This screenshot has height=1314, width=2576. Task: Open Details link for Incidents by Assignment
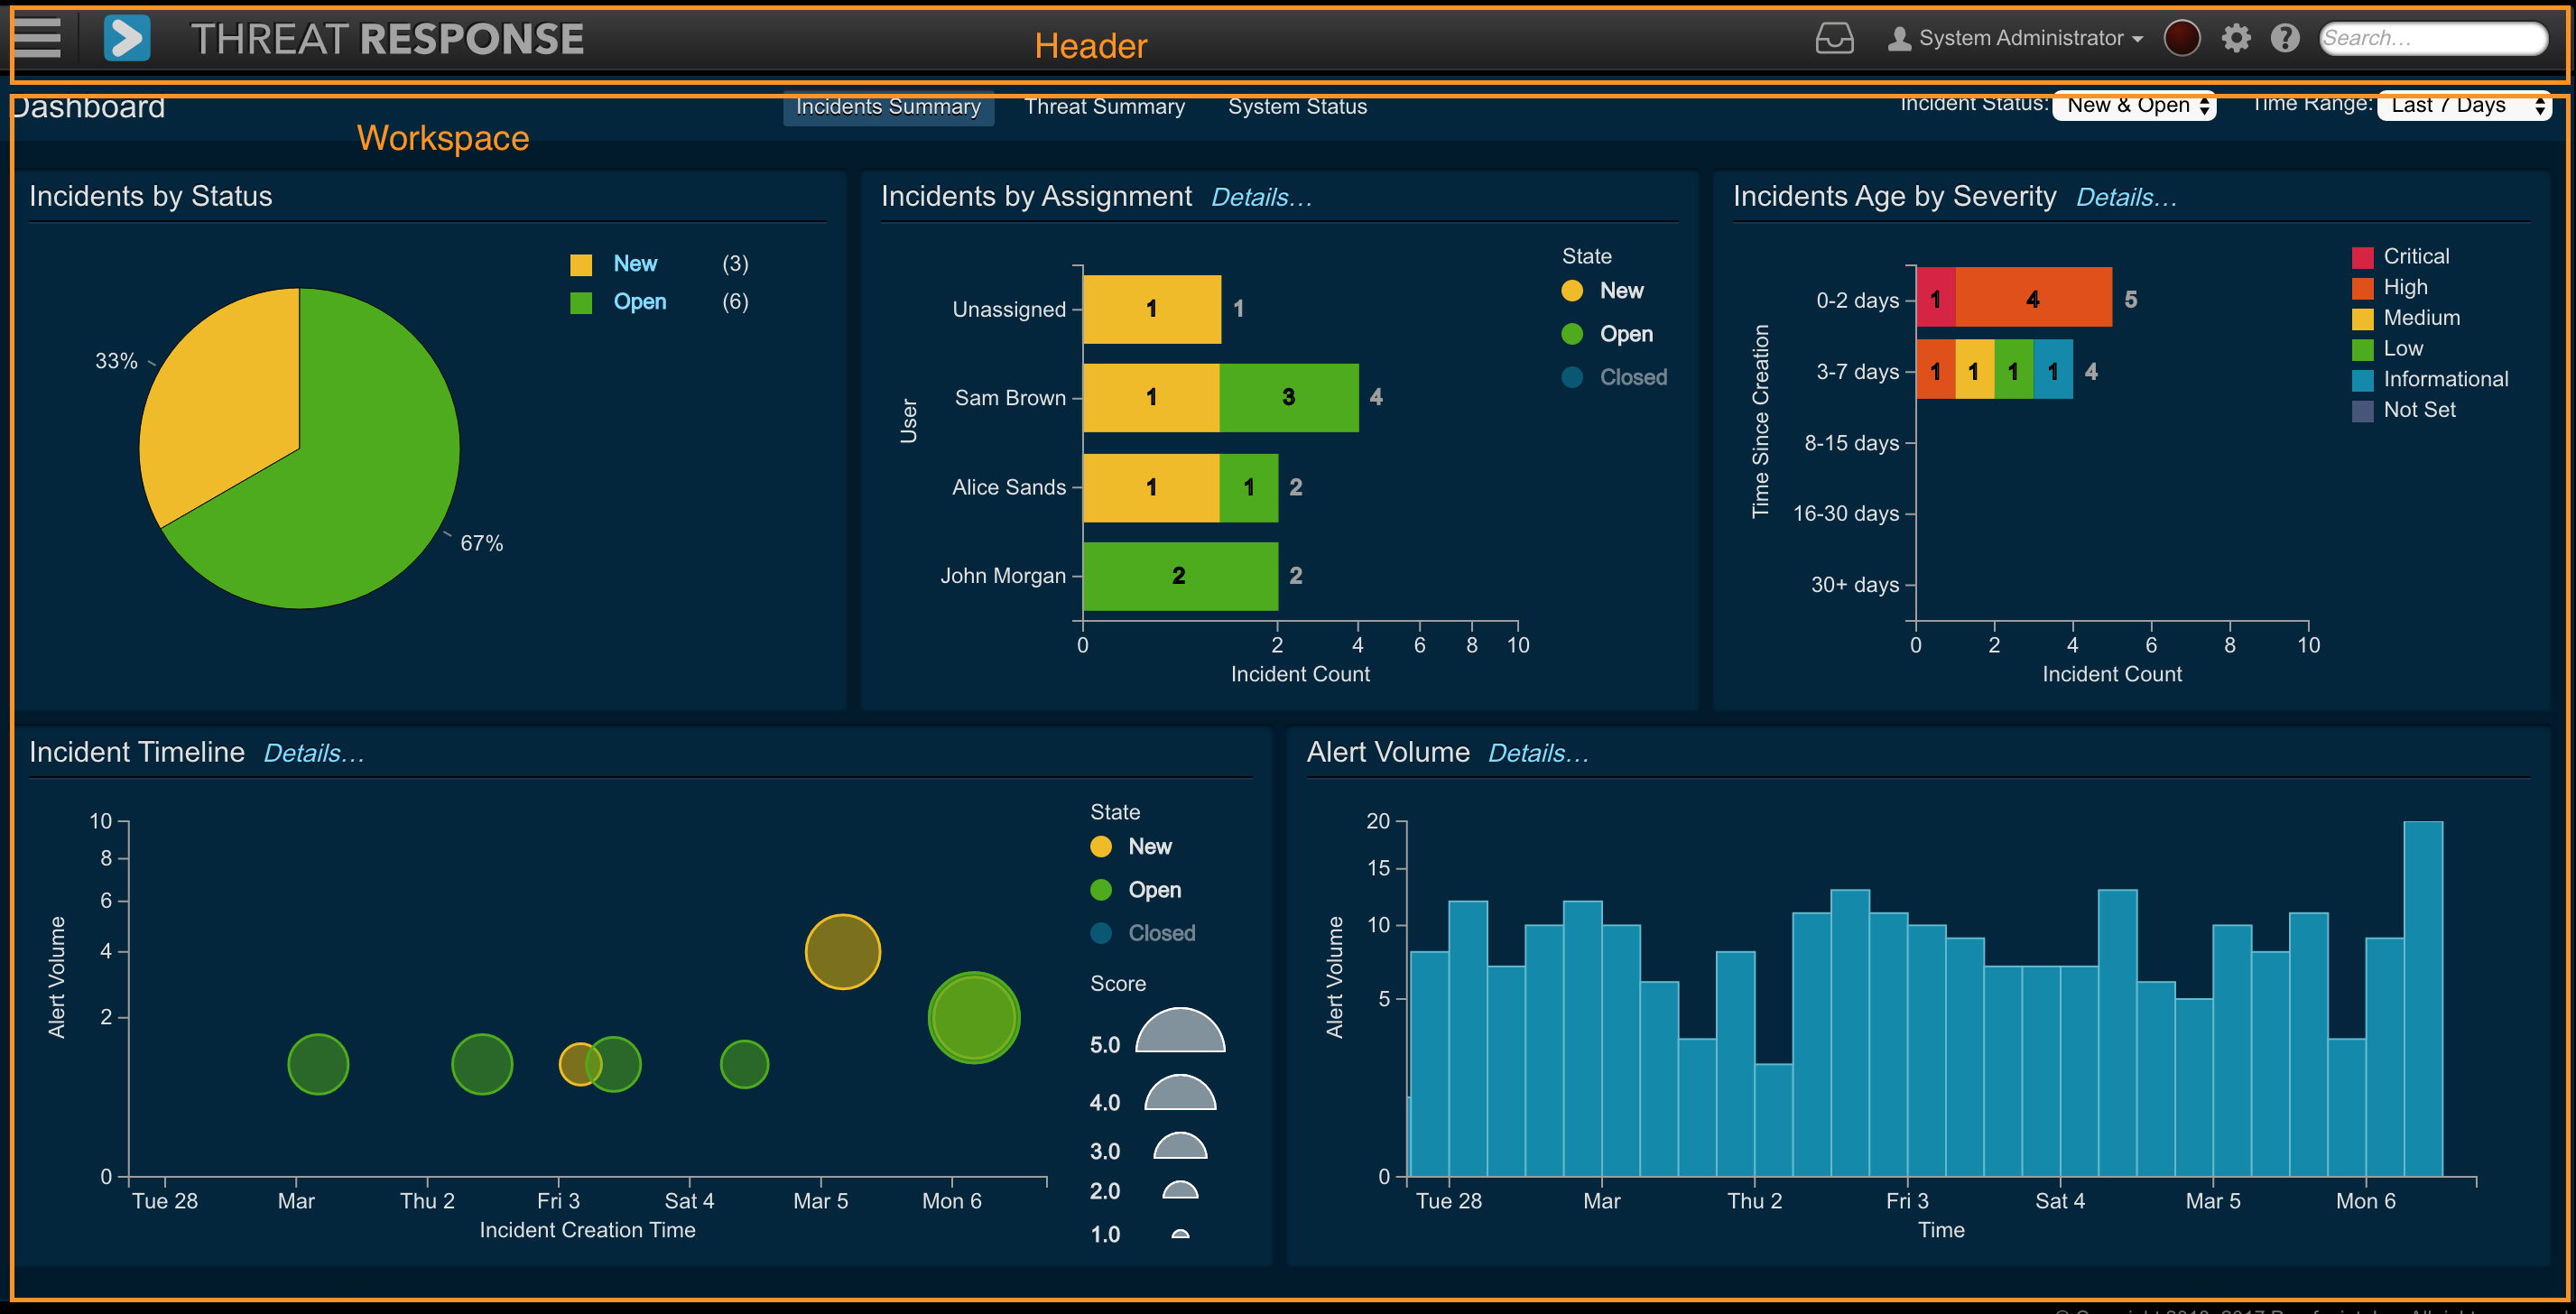coord(1261,197)
